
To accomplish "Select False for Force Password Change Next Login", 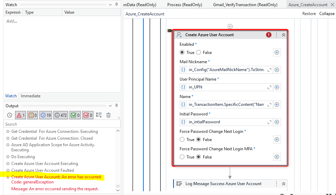I will (198, 139).
